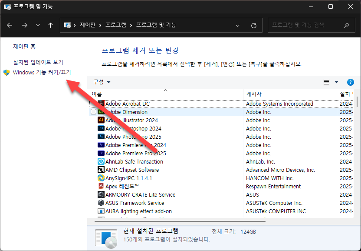
Task: Click the Control Panel icon in address bar
Action: [x=67, y=25]
